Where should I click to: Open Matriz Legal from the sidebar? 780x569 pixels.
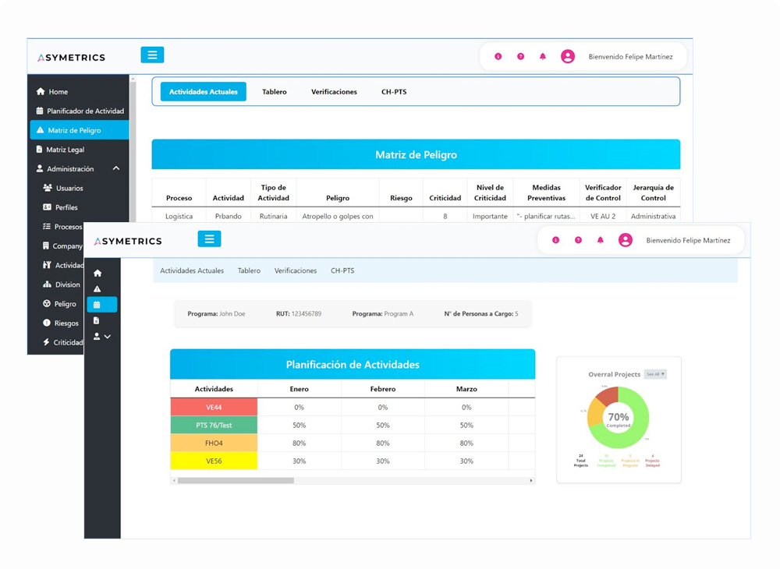click(65, 150)
